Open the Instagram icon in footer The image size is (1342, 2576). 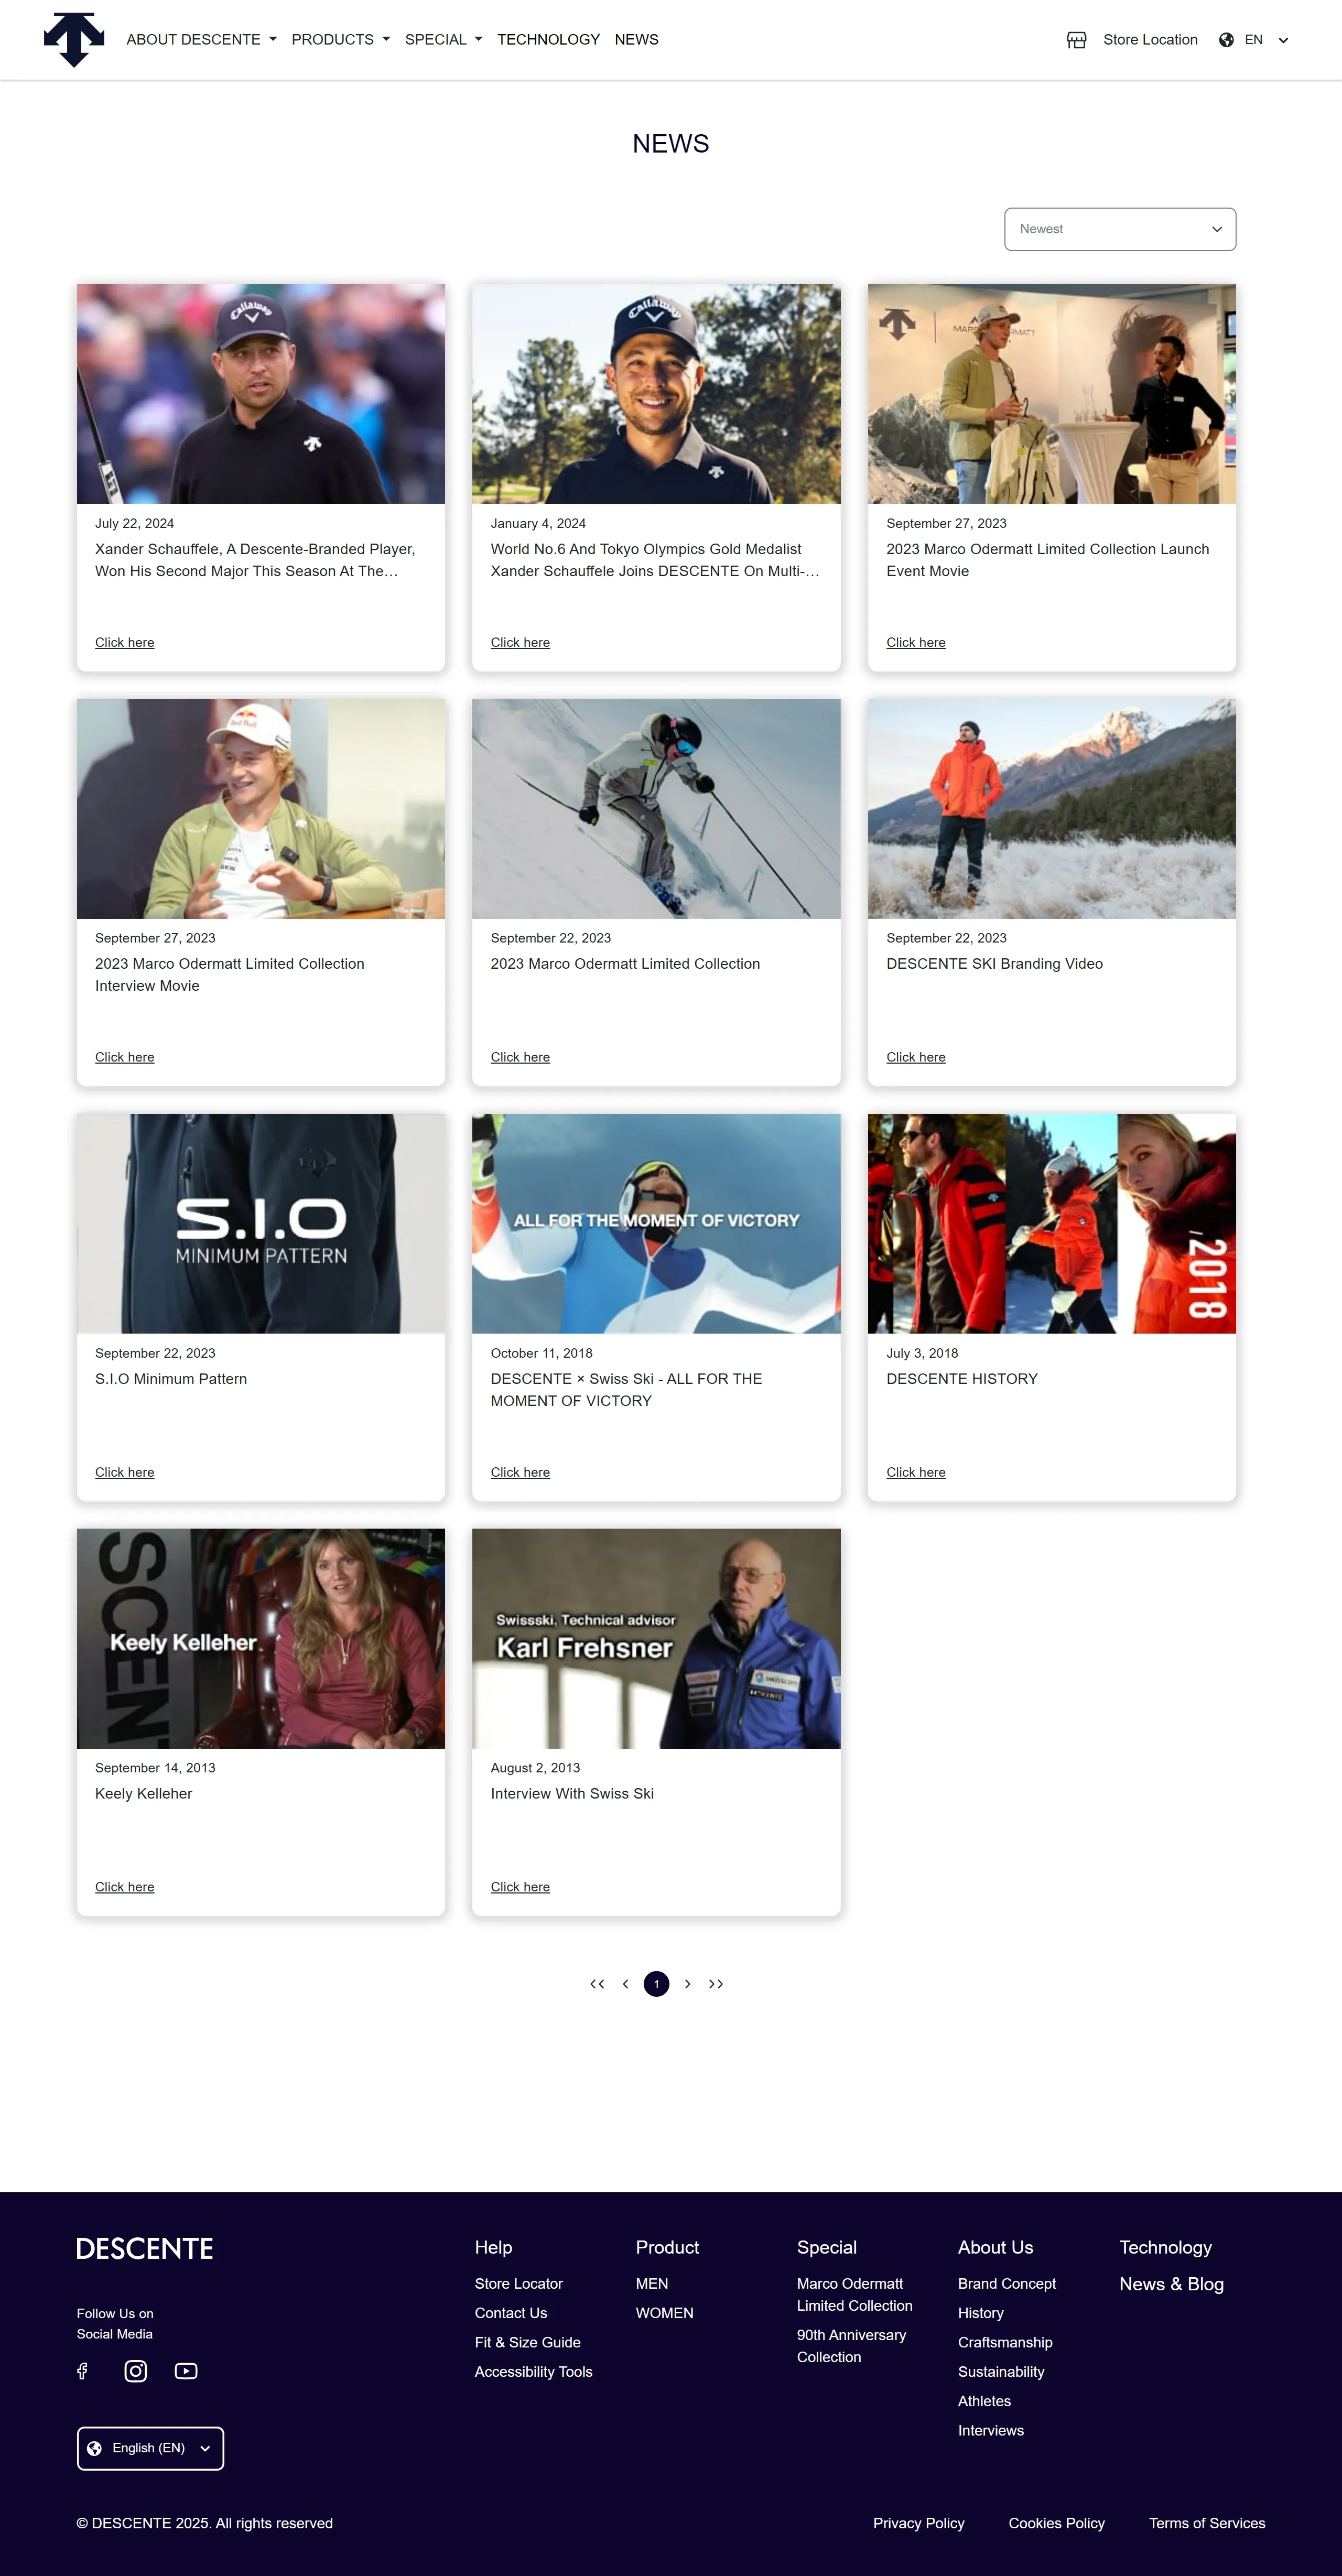[136, 2371]
